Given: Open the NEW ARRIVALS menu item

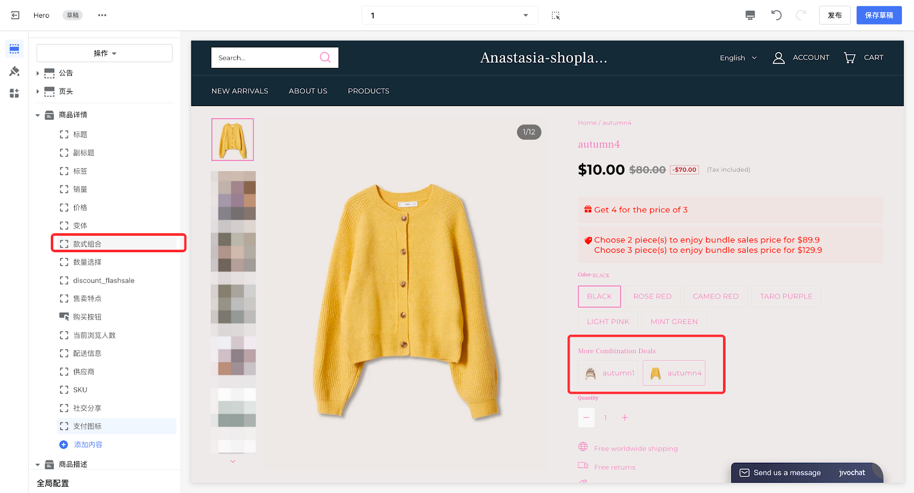Looking at the screenshot, I should (x=239, y=91).
